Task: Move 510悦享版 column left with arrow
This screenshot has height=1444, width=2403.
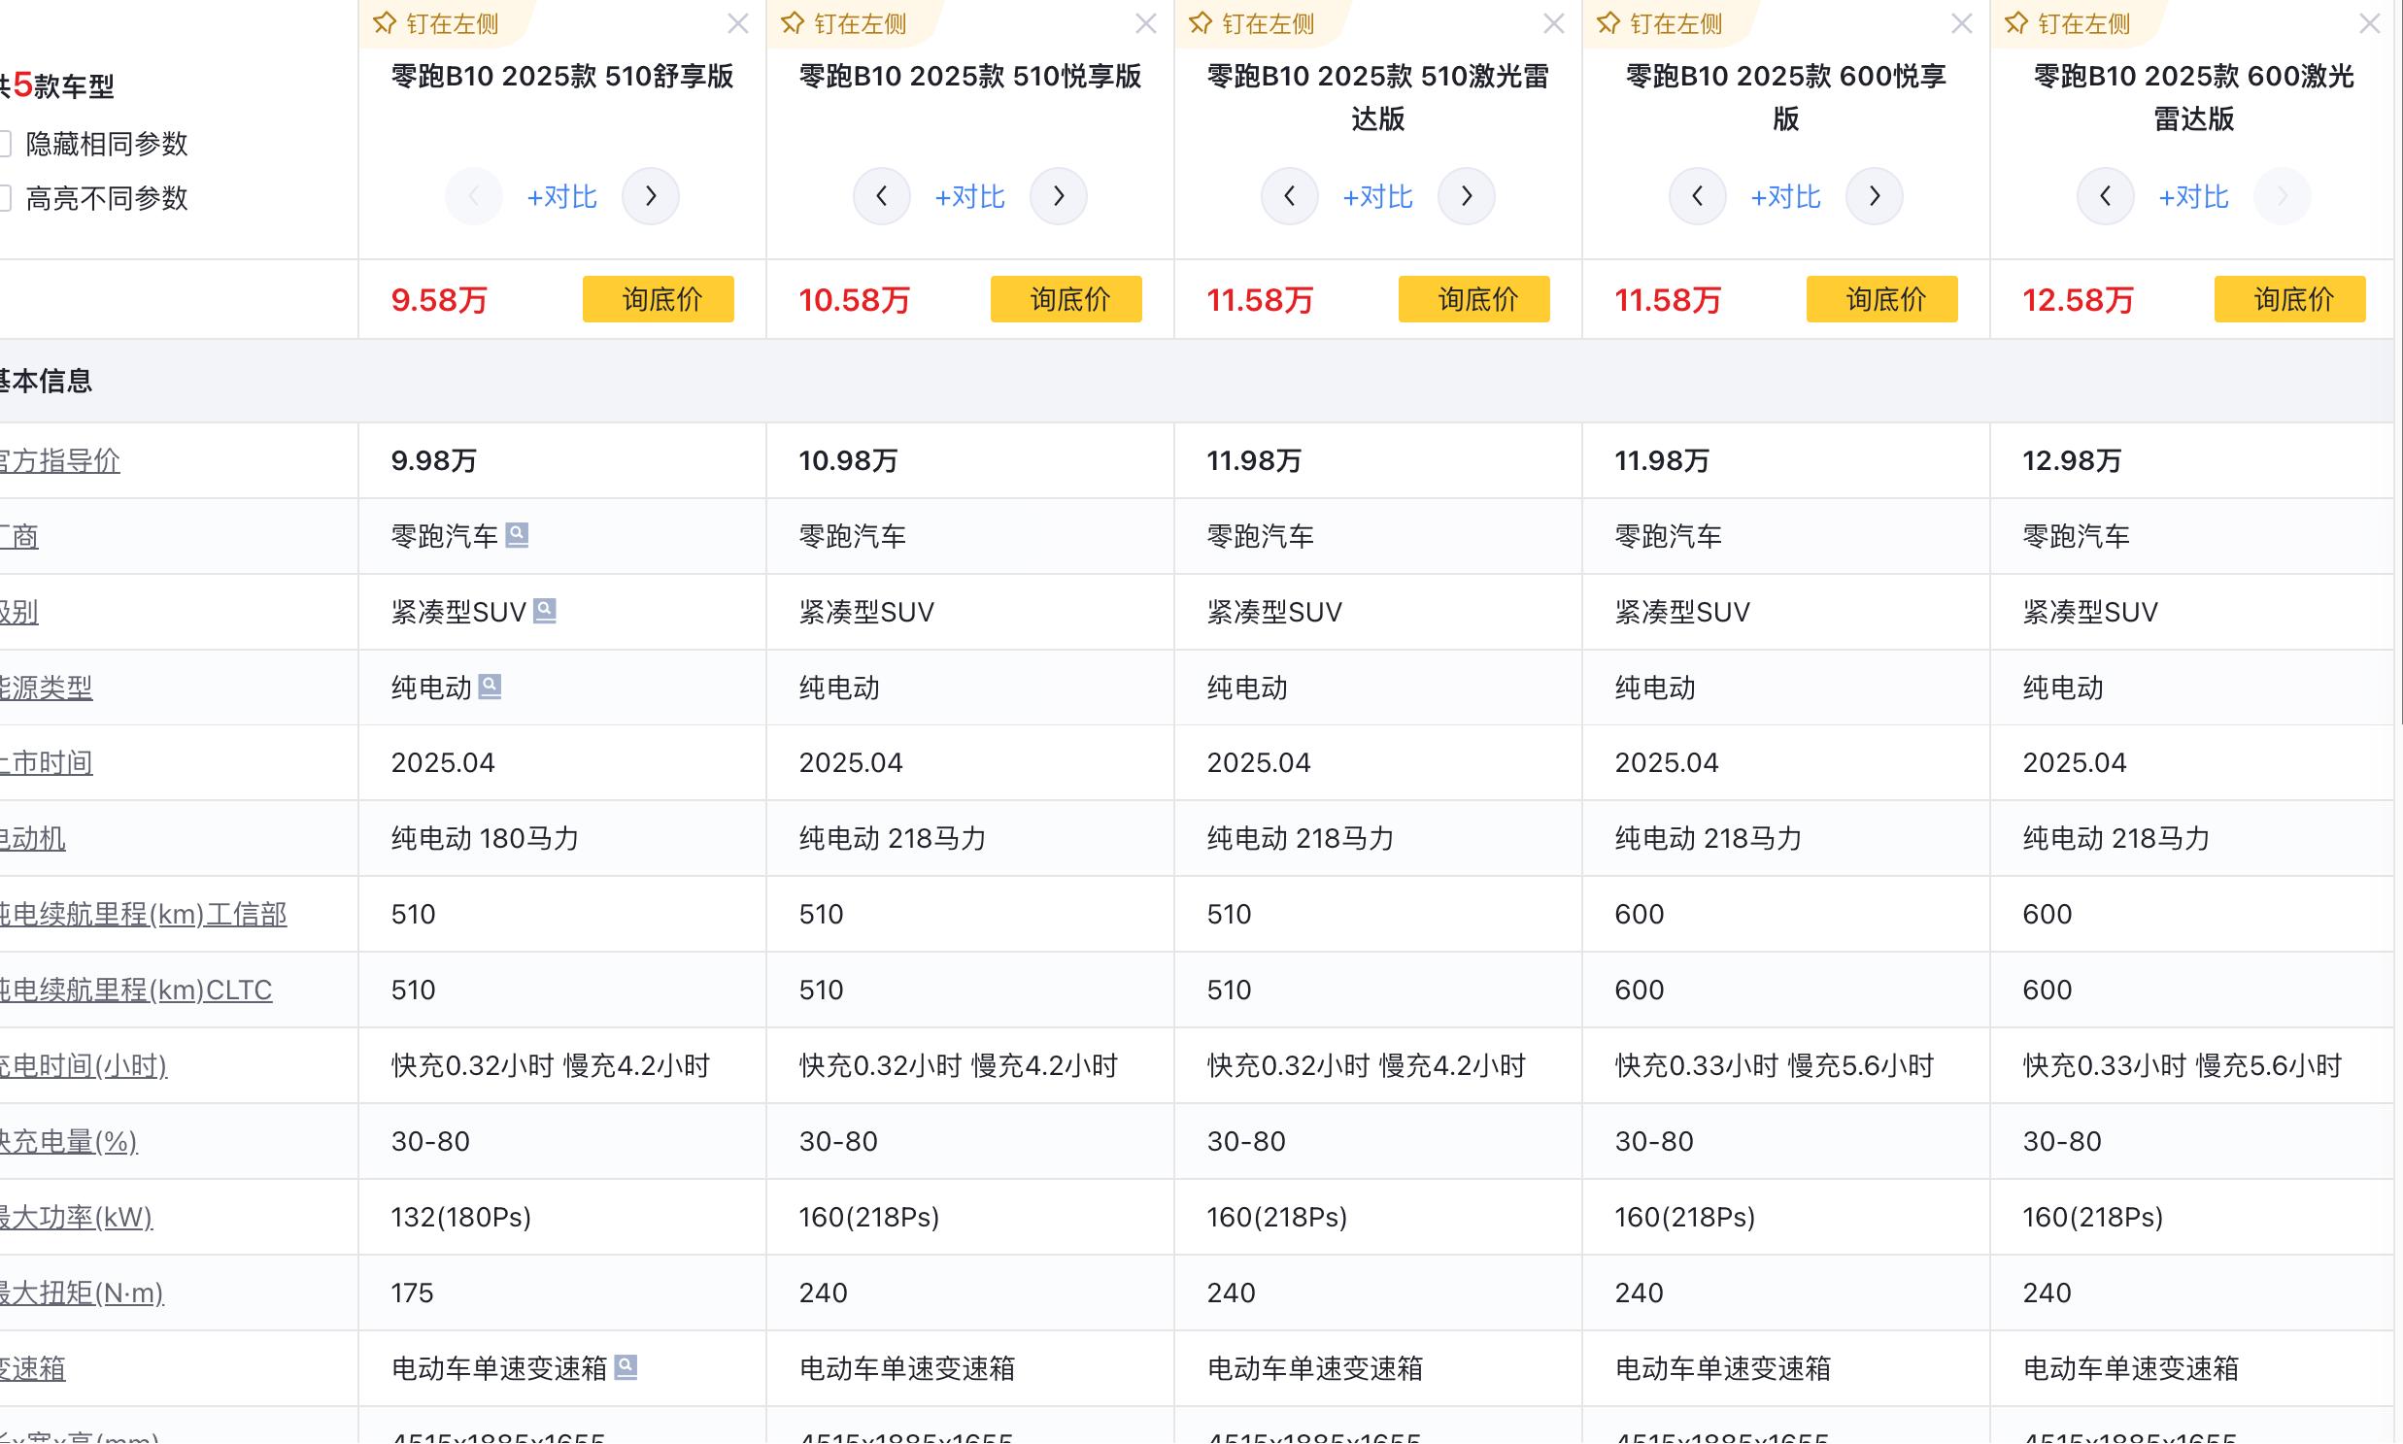Action: [x=881, y=196]
